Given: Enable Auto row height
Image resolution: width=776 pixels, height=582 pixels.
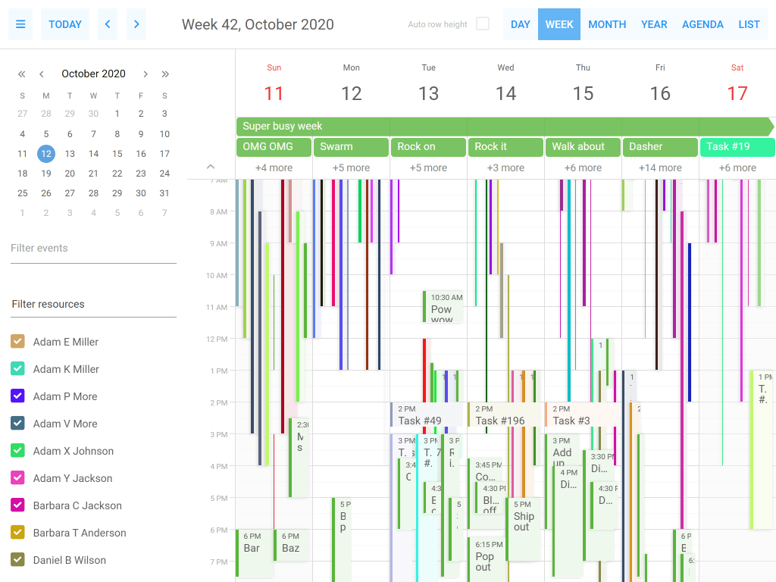Looking at the screenshot, I should point(483,23).
